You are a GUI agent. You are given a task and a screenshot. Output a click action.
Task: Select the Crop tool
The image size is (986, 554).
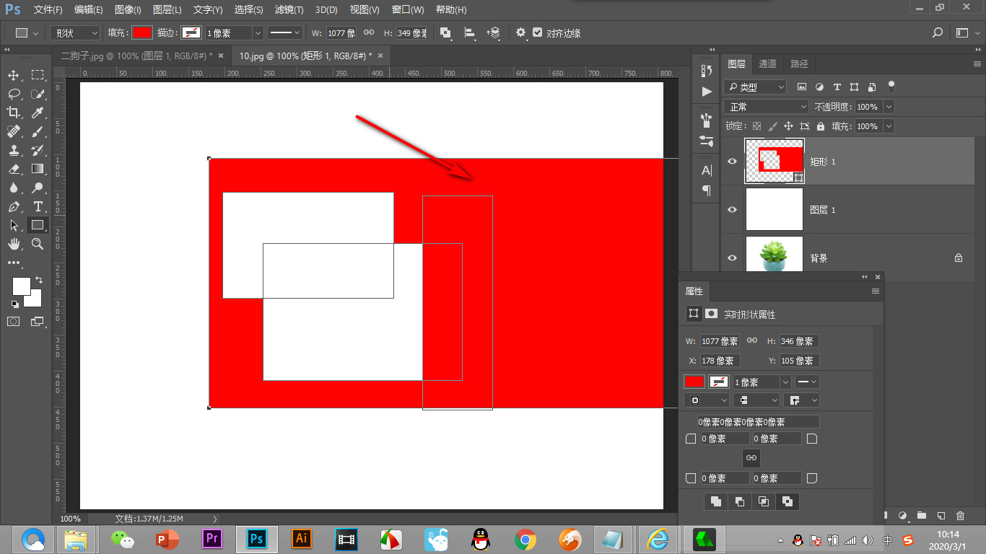(14, 113)
